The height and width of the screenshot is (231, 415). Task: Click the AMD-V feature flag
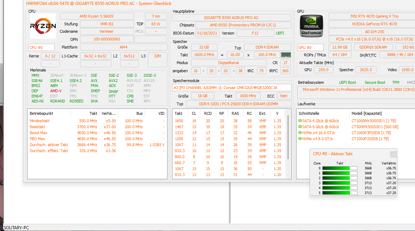click(56, 91)
